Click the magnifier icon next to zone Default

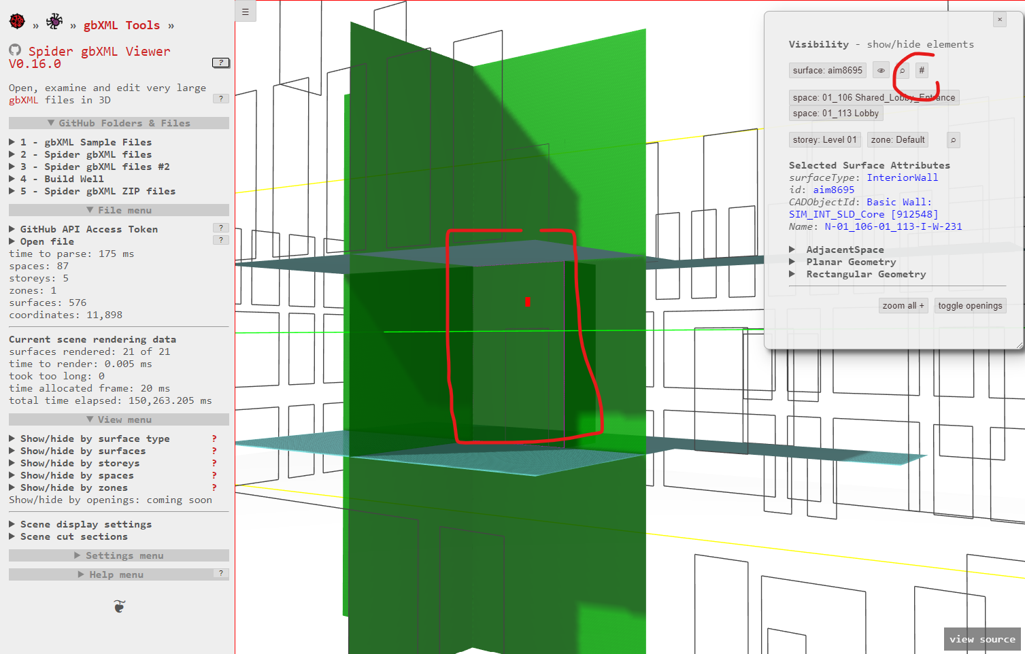point(953,140)
